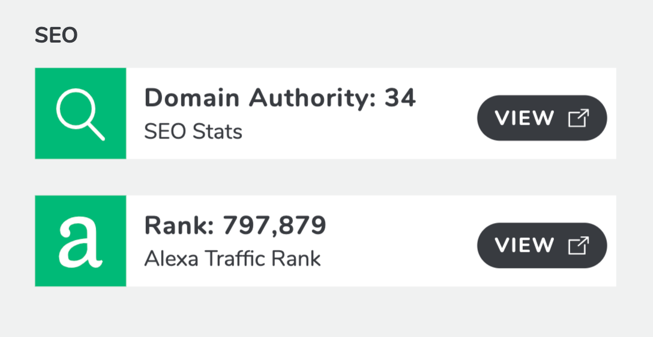Viewport: 653px width, 337px height.
Task: Select the Domain Authority score number 34
Action: [x=400, y=98]
